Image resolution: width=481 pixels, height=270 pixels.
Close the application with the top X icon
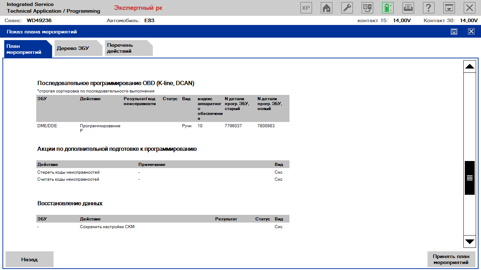469,8
